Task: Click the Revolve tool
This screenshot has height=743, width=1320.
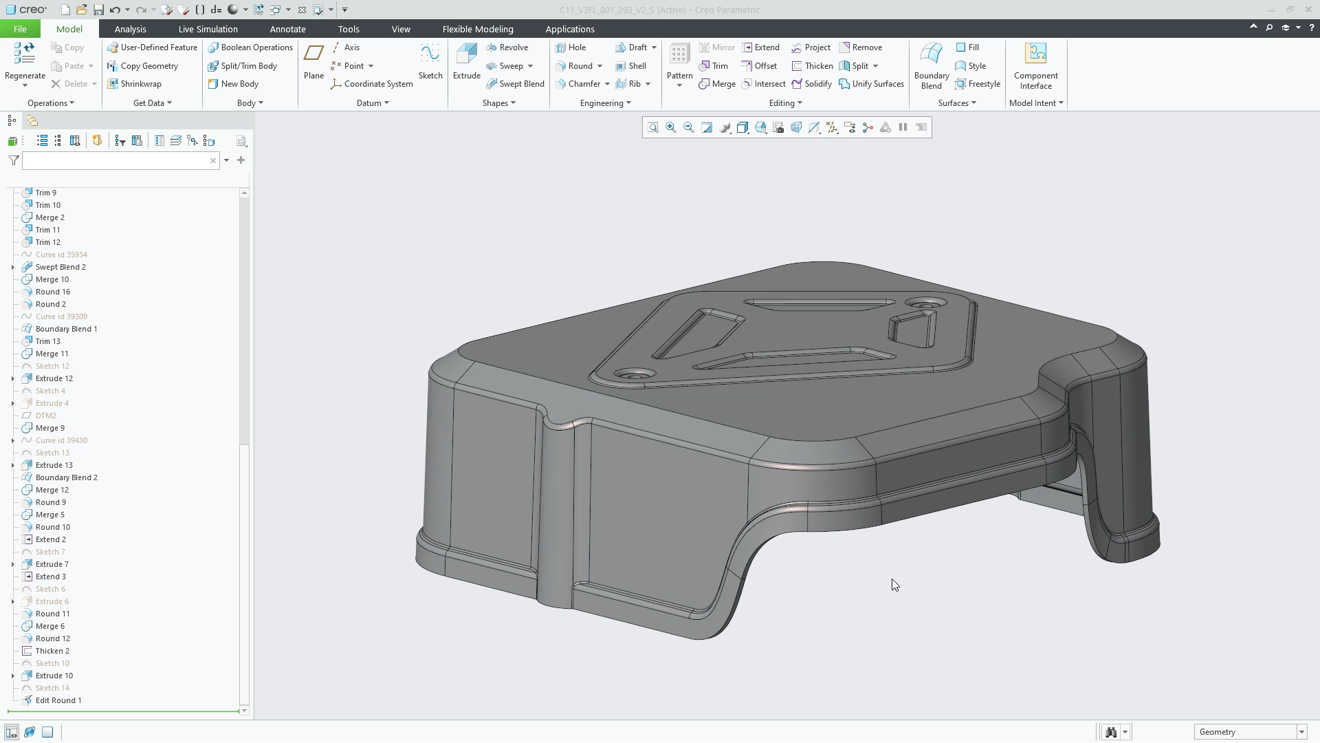Action: (507, 47)
